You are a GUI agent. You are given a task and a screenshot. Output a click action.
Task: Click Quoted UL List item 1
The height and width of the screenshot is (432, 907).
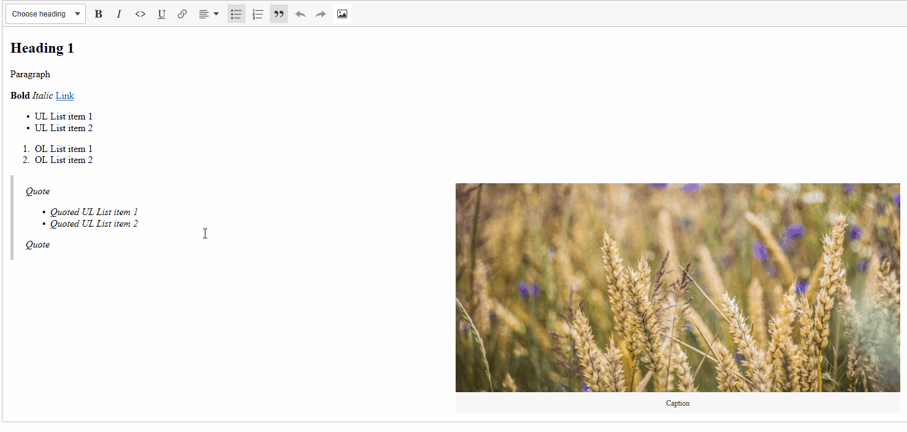94,212
